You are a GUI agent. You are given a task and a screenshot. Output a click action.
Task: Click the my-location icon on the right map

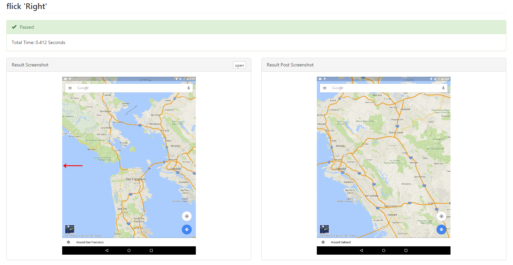click(x=441, y=216)
